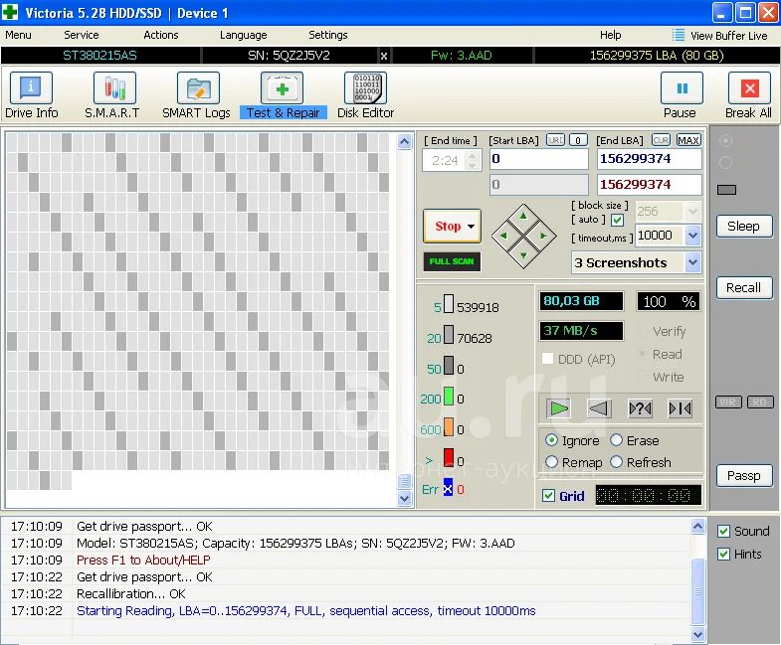Image resolution: width=781 pixels, height=645 pixels.
Task: Select the Ignore radio option
Action: coord(551,440)
